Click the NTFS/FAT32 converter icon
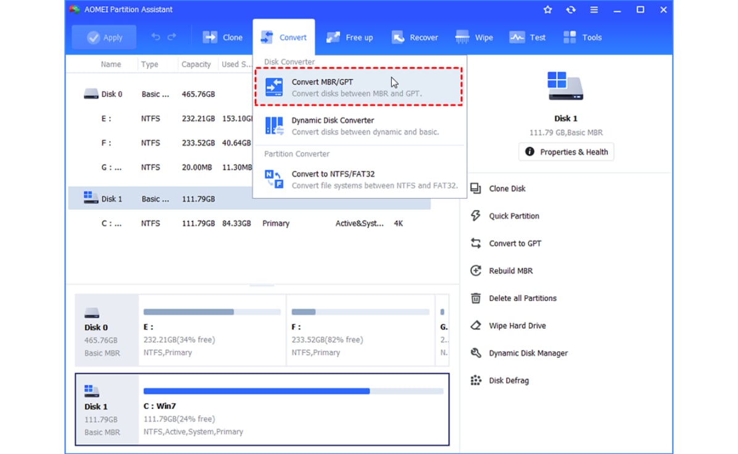This screenshot has height=454, width=738. coord(274,180)
